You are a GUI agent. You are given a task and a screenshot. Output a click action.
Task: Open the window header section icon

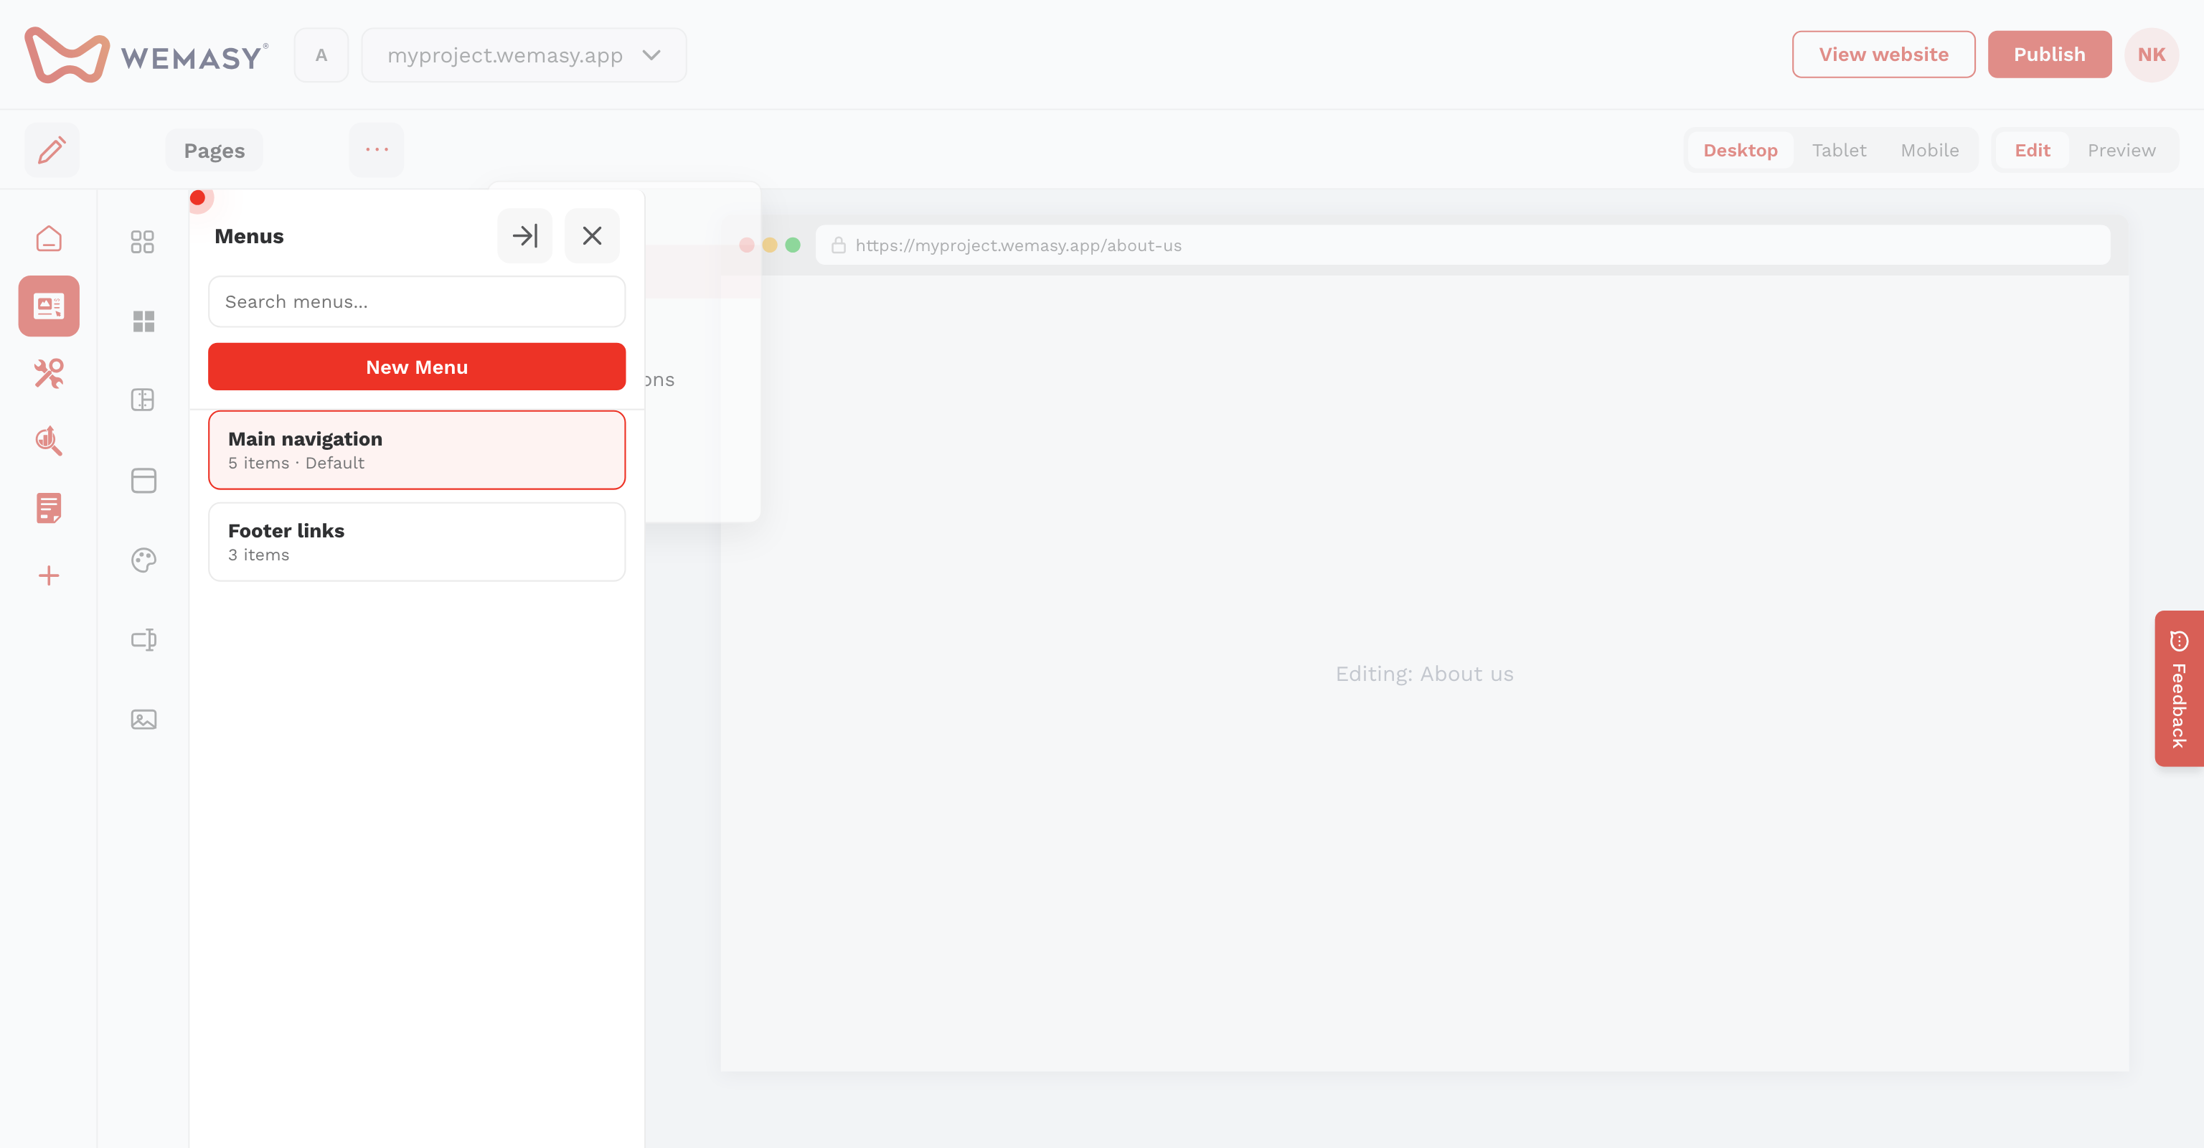click(143, 480)
